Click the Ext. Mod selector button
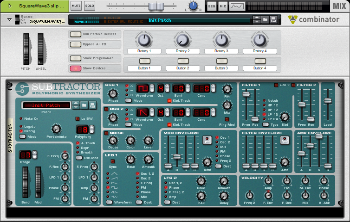This screenshot has width=350, height=222. point(79,158)
